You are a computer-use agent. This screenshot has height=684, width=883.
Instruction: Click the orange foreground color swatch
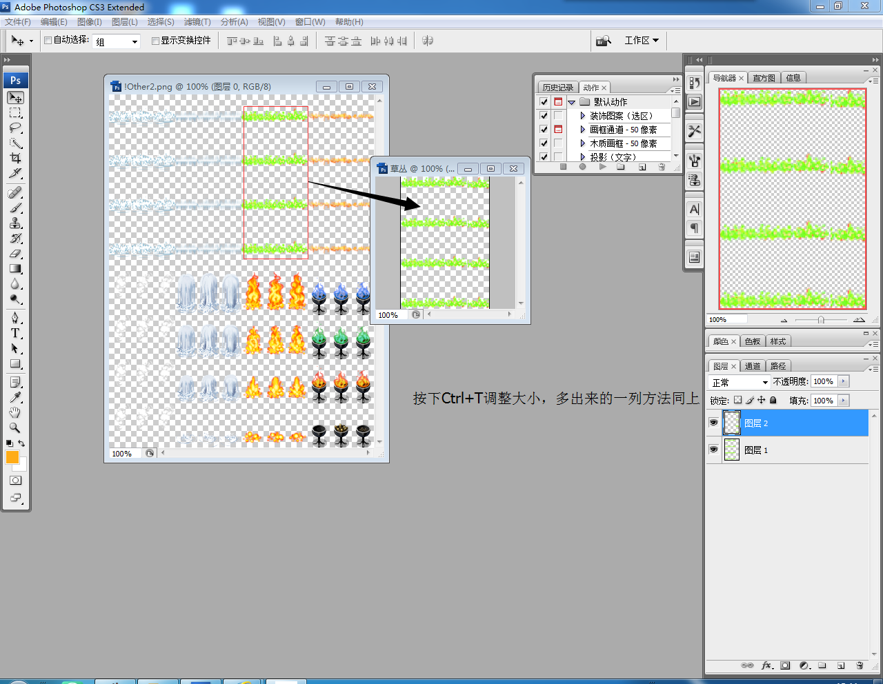pos(12,457)
